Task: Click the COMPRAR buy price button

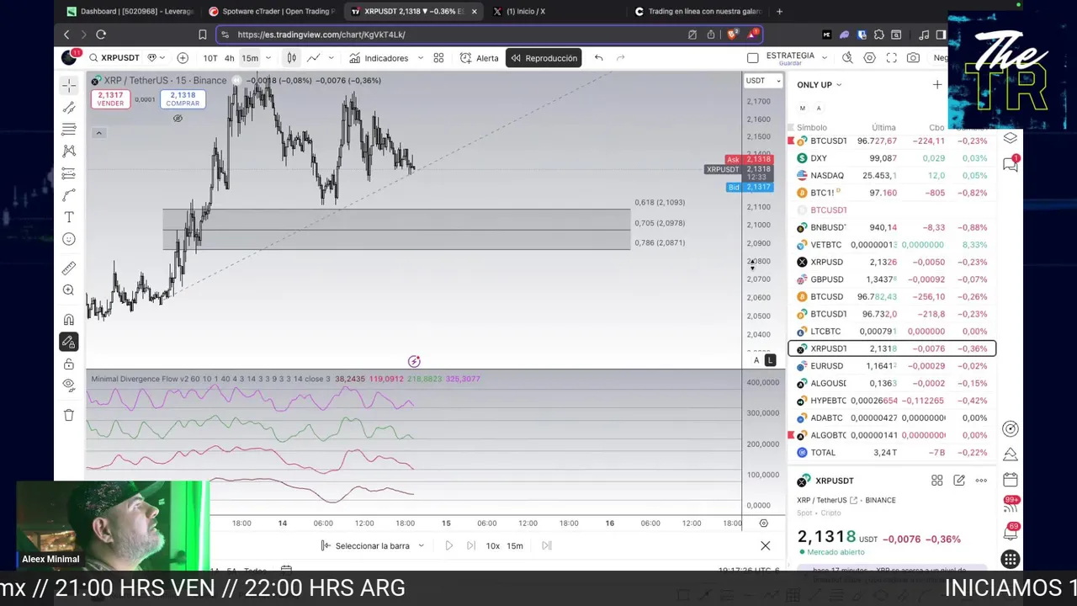Action: coord(183,98)
